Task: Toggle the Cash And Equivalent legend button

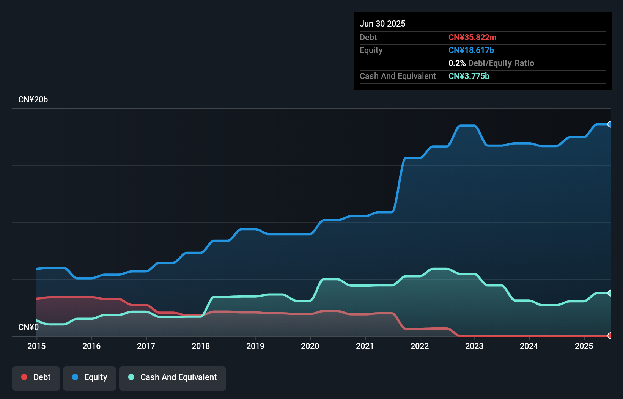Action: coord(173,378)
